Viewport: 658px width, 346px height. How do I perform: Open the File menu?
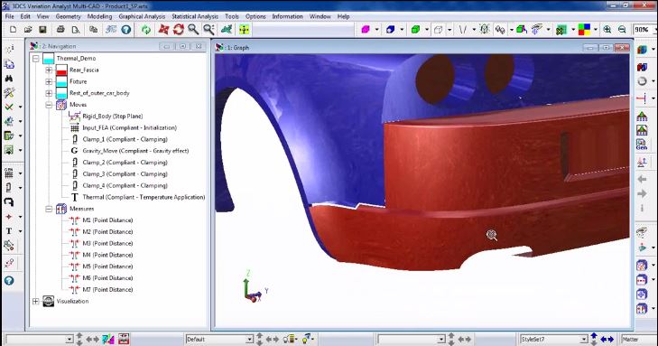[x=9, y=16]
